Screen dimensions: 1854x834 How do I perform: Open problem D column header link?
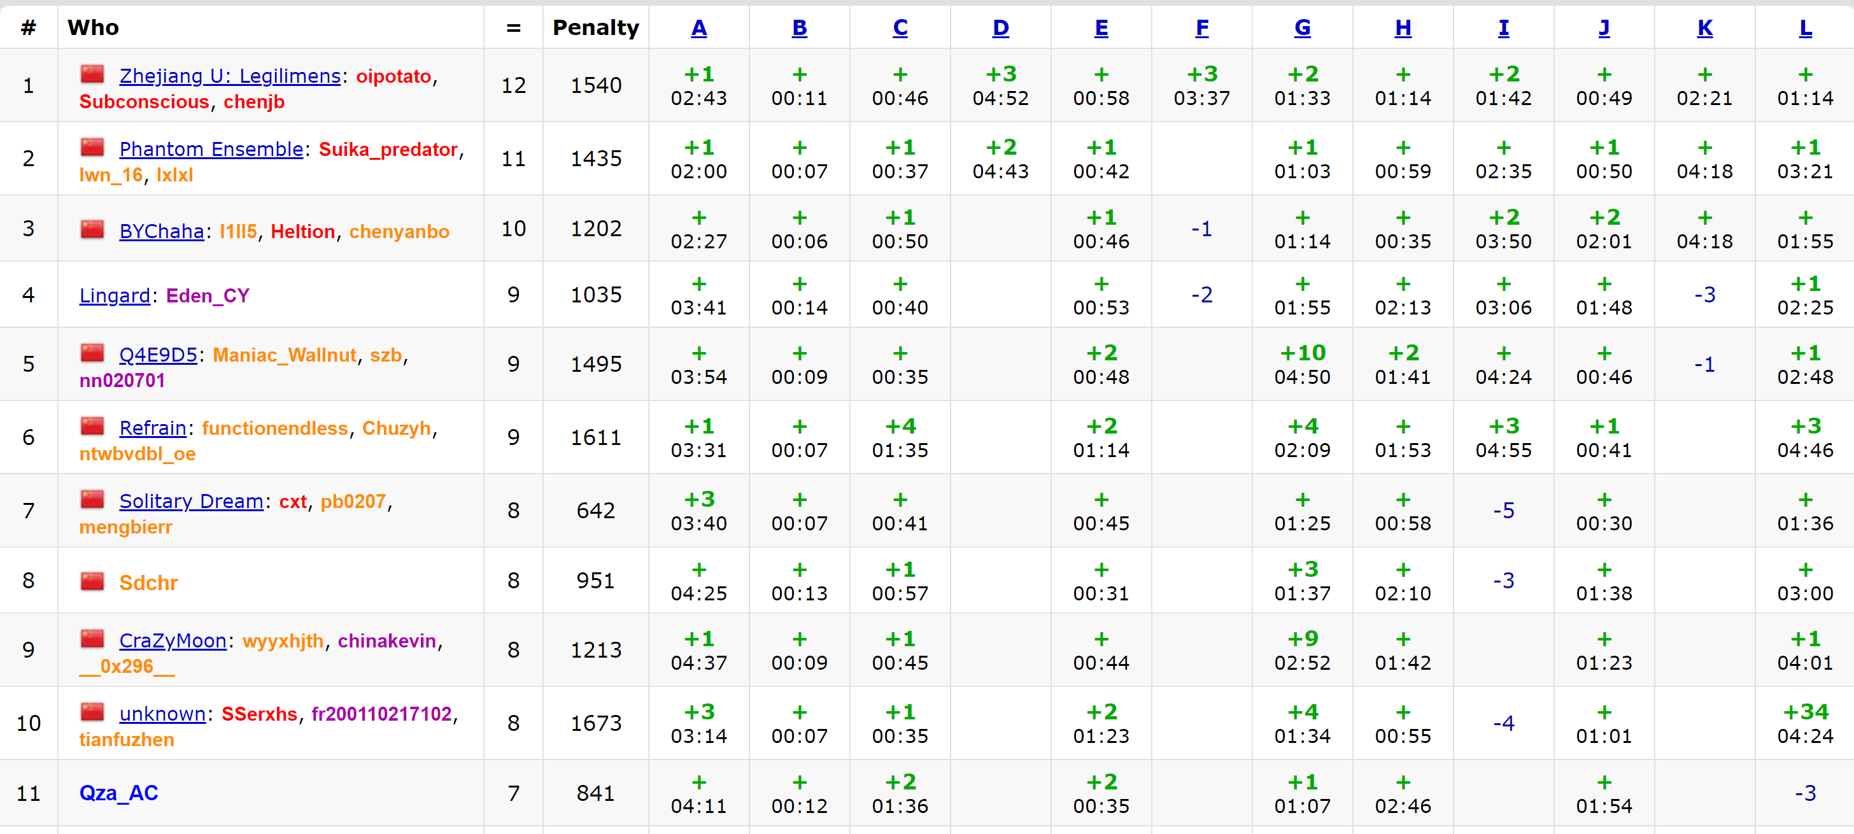(x=1000, y=28)
